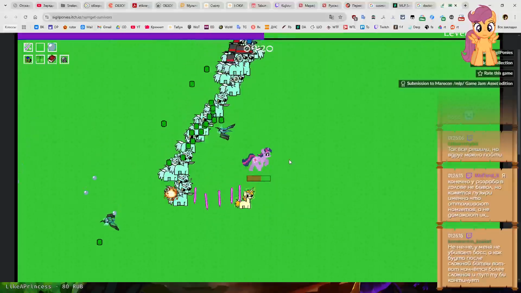Click the red book item icon in game
Viewport: 521px width, 293px height.
52,59
